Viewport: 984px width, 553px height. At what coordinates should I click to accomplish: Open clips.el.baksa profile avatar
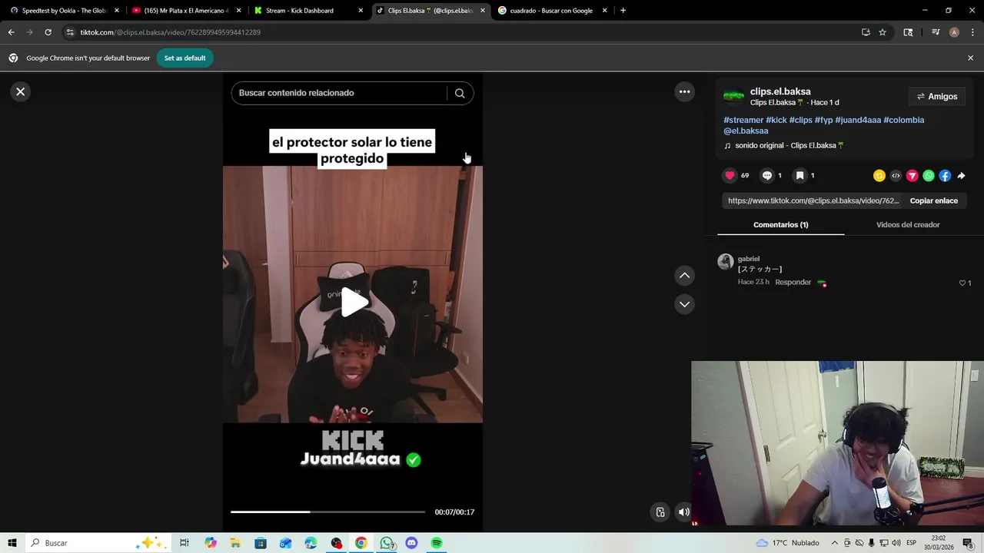(x=734, y=96)
